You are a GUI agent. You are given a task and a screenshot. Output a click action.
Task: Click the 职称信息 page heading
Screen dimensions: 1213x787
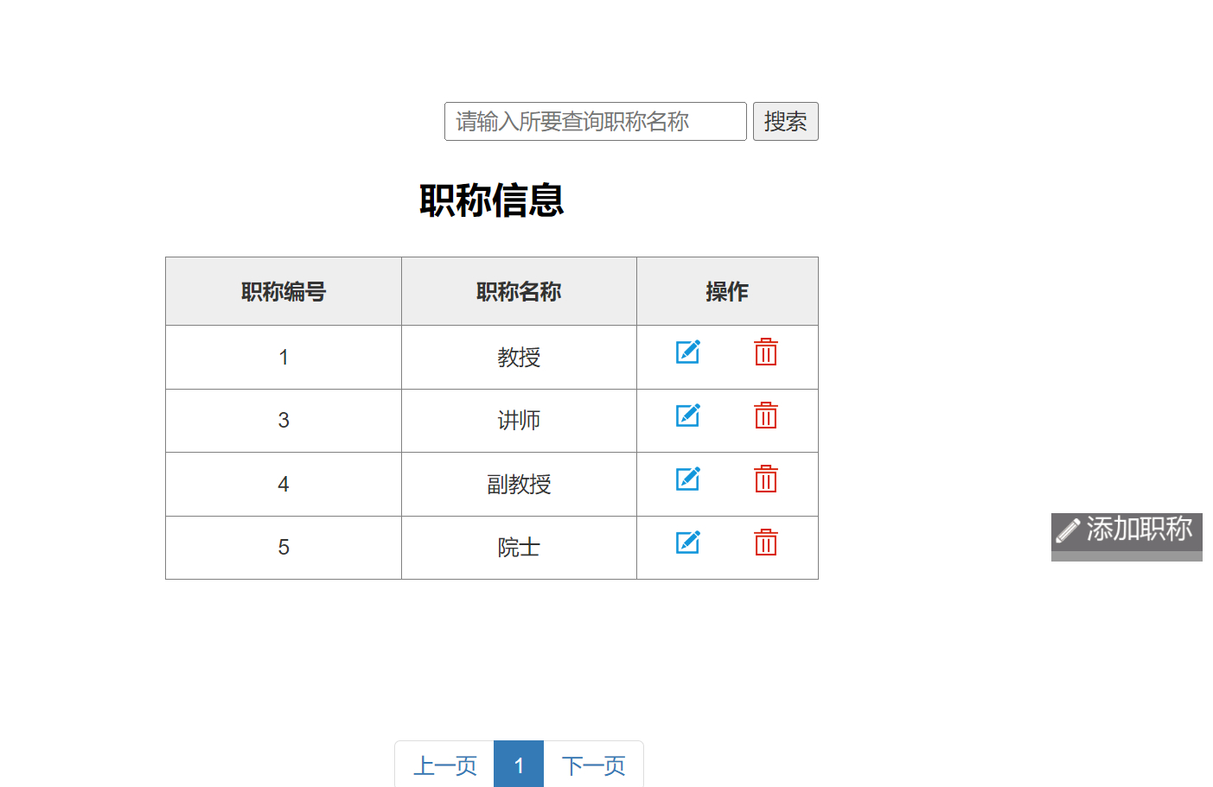[x=492, y=200]
